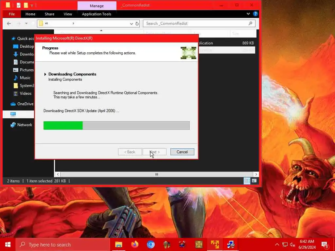This screenshot has width=335, height=251.
Task: Open Videos in the navigation pane
Action: tap(23, 93)
